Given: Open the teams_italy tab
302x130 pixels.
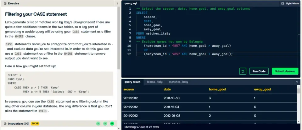Looking at the screenshot, I should [x=155, y=82].
